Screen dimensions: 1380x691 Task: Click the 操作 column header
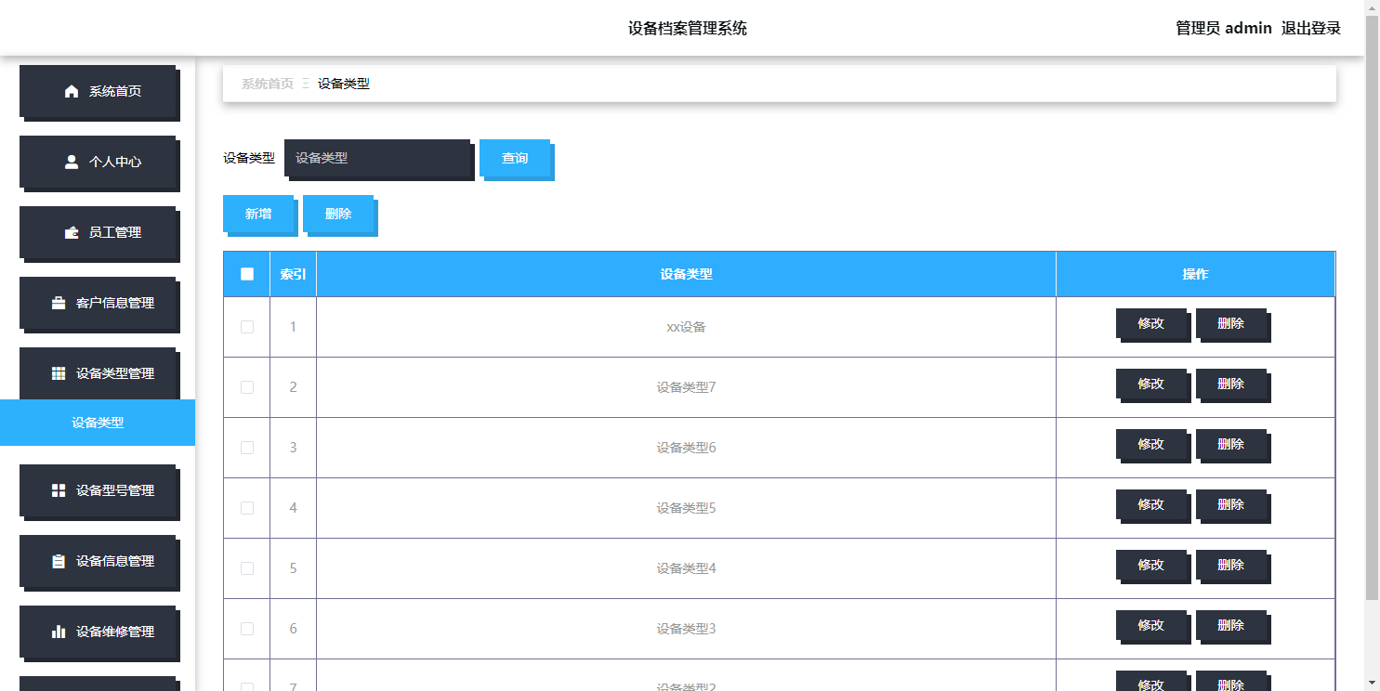[x=1195, y=274]
